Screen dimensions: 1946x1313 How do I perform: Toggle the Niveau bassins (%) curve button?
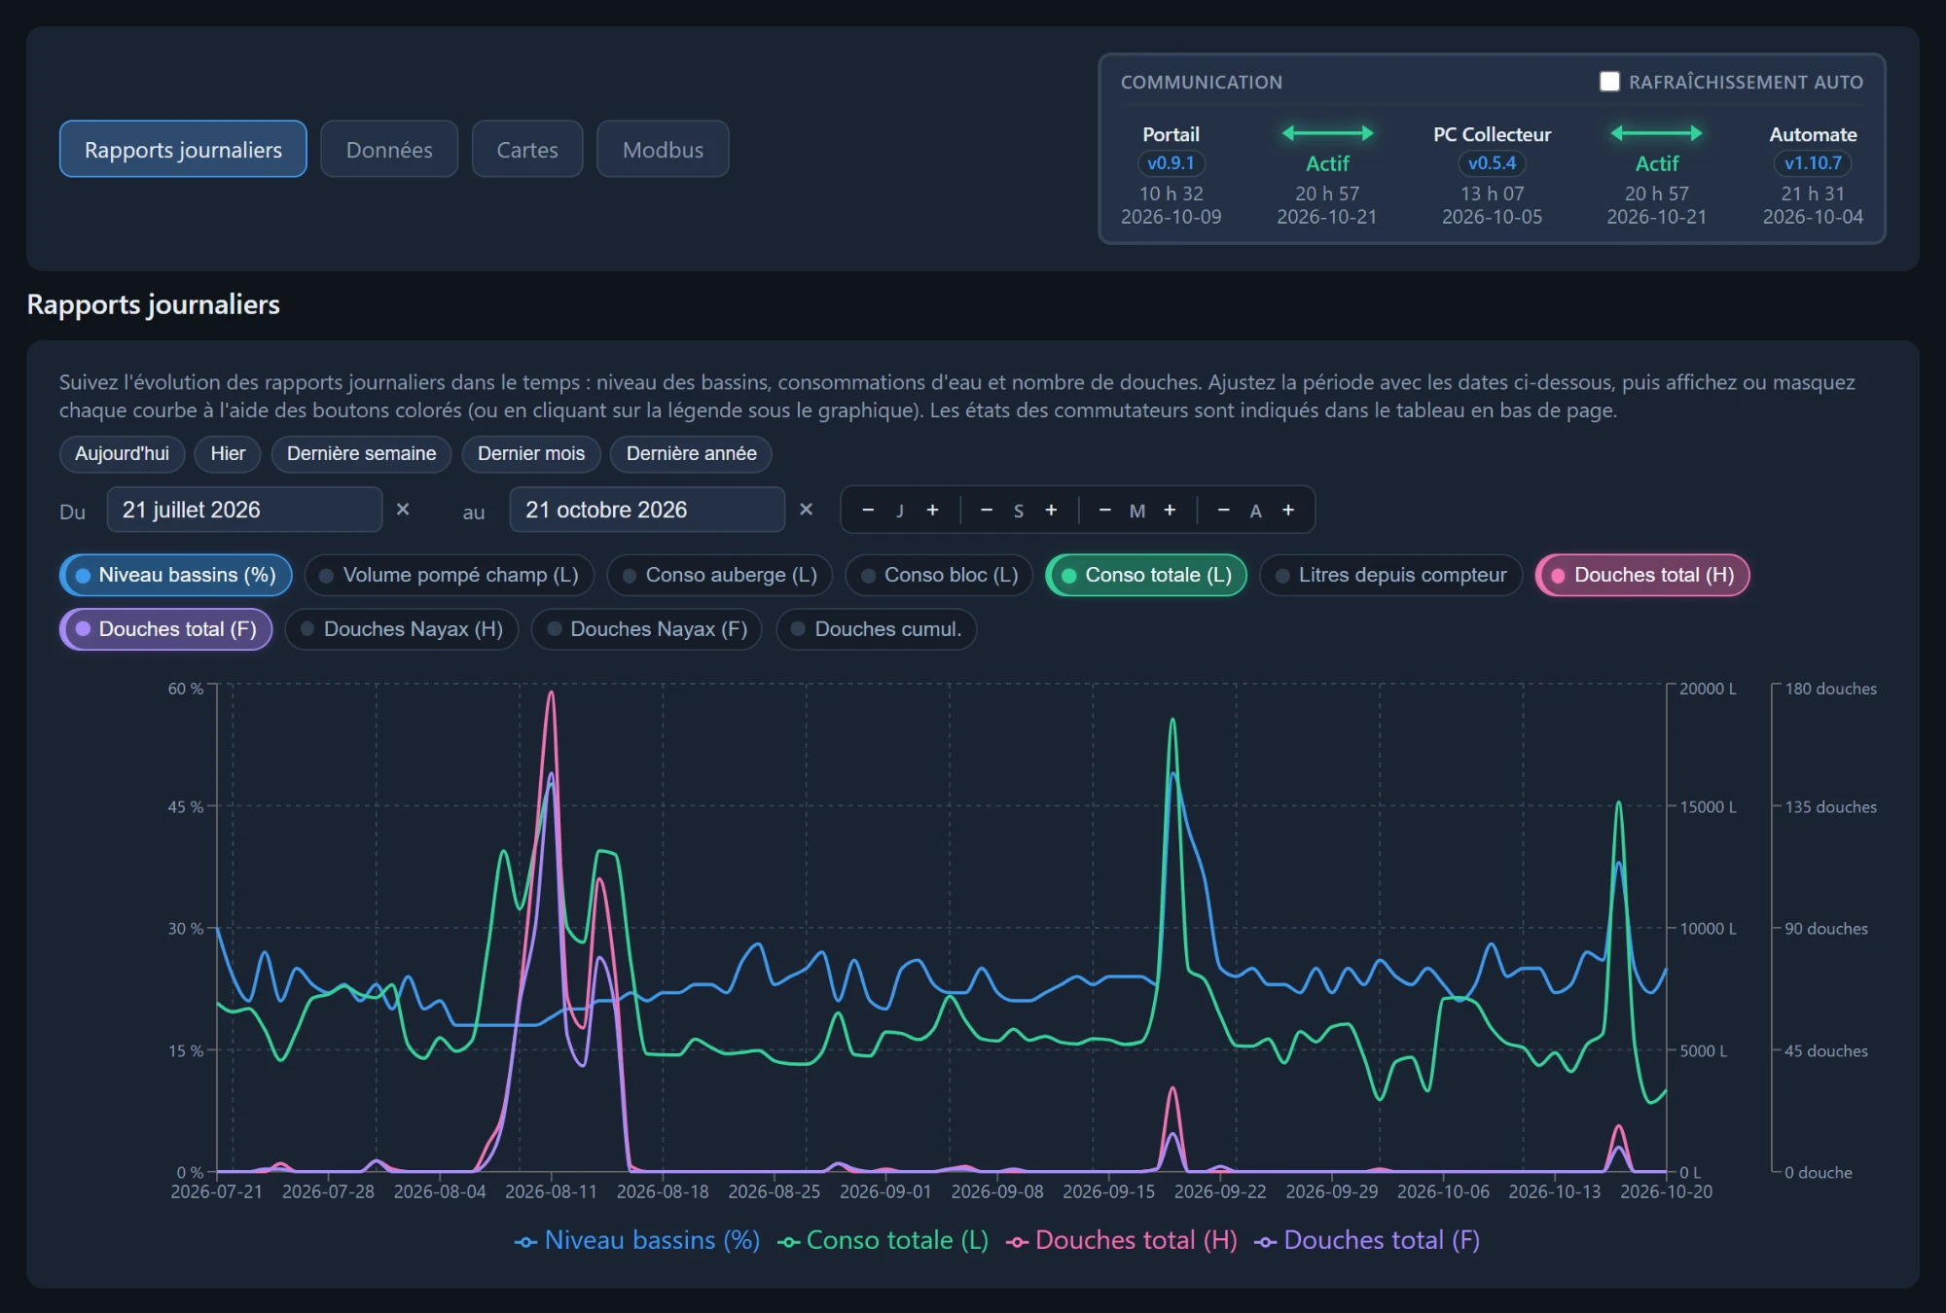tap(176, 575)
